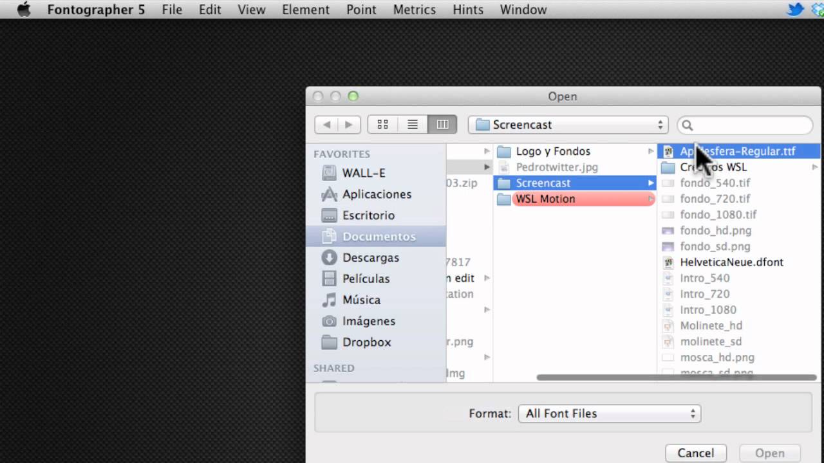Open the View menu
Image resolution: width=824 pixels, height=463 pixels.
click(251, 10)
